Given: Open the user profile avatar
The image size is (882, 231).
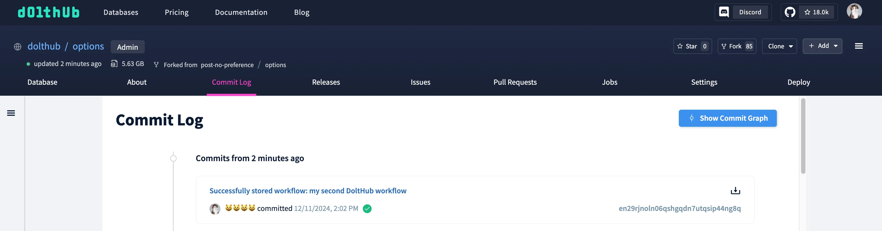Looking at the screenshot, I should click(x=854, y=12).
